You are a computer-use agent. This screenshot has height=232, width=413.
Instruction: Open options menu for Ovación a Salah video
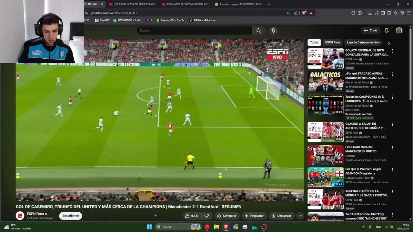[x=392, y=124]
